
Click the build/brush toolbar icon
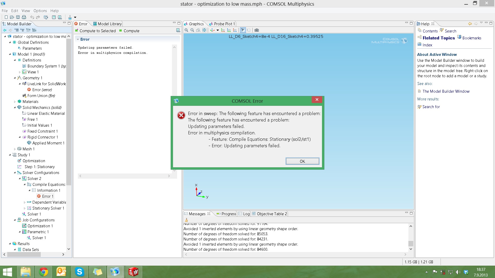[x=70, y=17]
